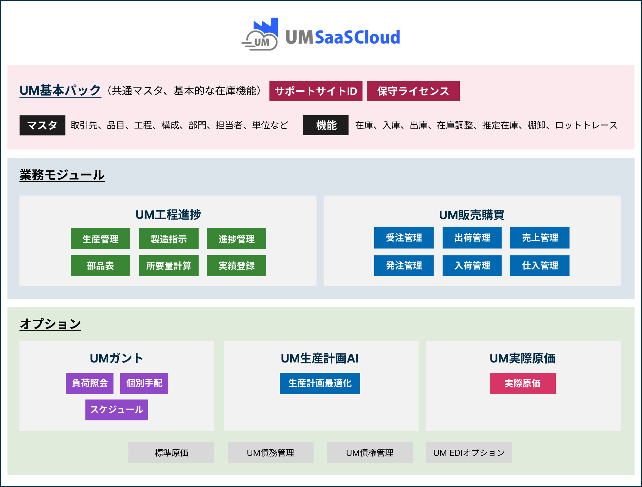Choose the blue 発注管理 button
The image size is (642, 487).
point(404,266)
